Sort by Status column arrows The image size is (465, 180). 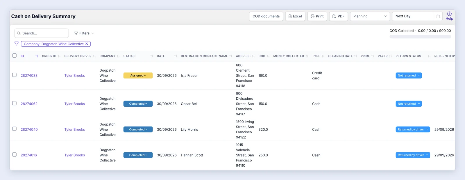coord(152,56)
